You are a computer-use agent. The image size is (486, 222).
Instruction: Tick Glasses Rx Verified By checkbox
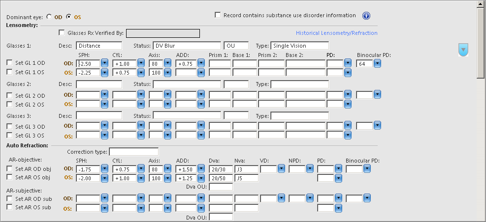[62, 32]
